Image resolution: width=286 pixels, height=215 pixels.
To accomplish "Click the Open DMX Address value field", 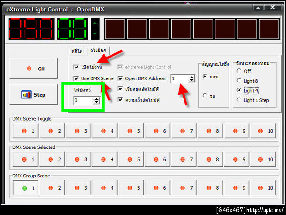I will (x=179, y=78).
